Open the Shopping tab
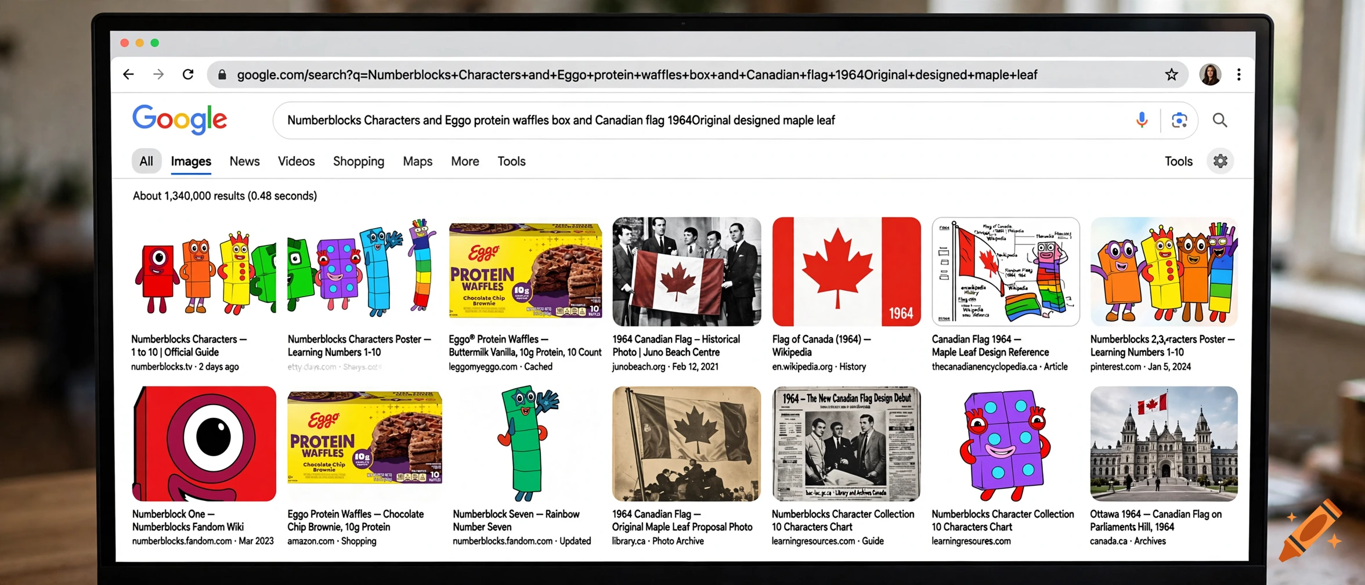The width and height of the screenshot is (1365, 585). tap(359, 161)
